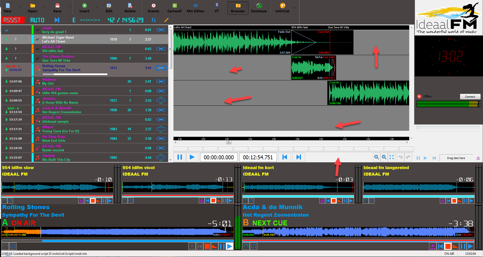Undo last mix editor change

(x=401, y=157)
